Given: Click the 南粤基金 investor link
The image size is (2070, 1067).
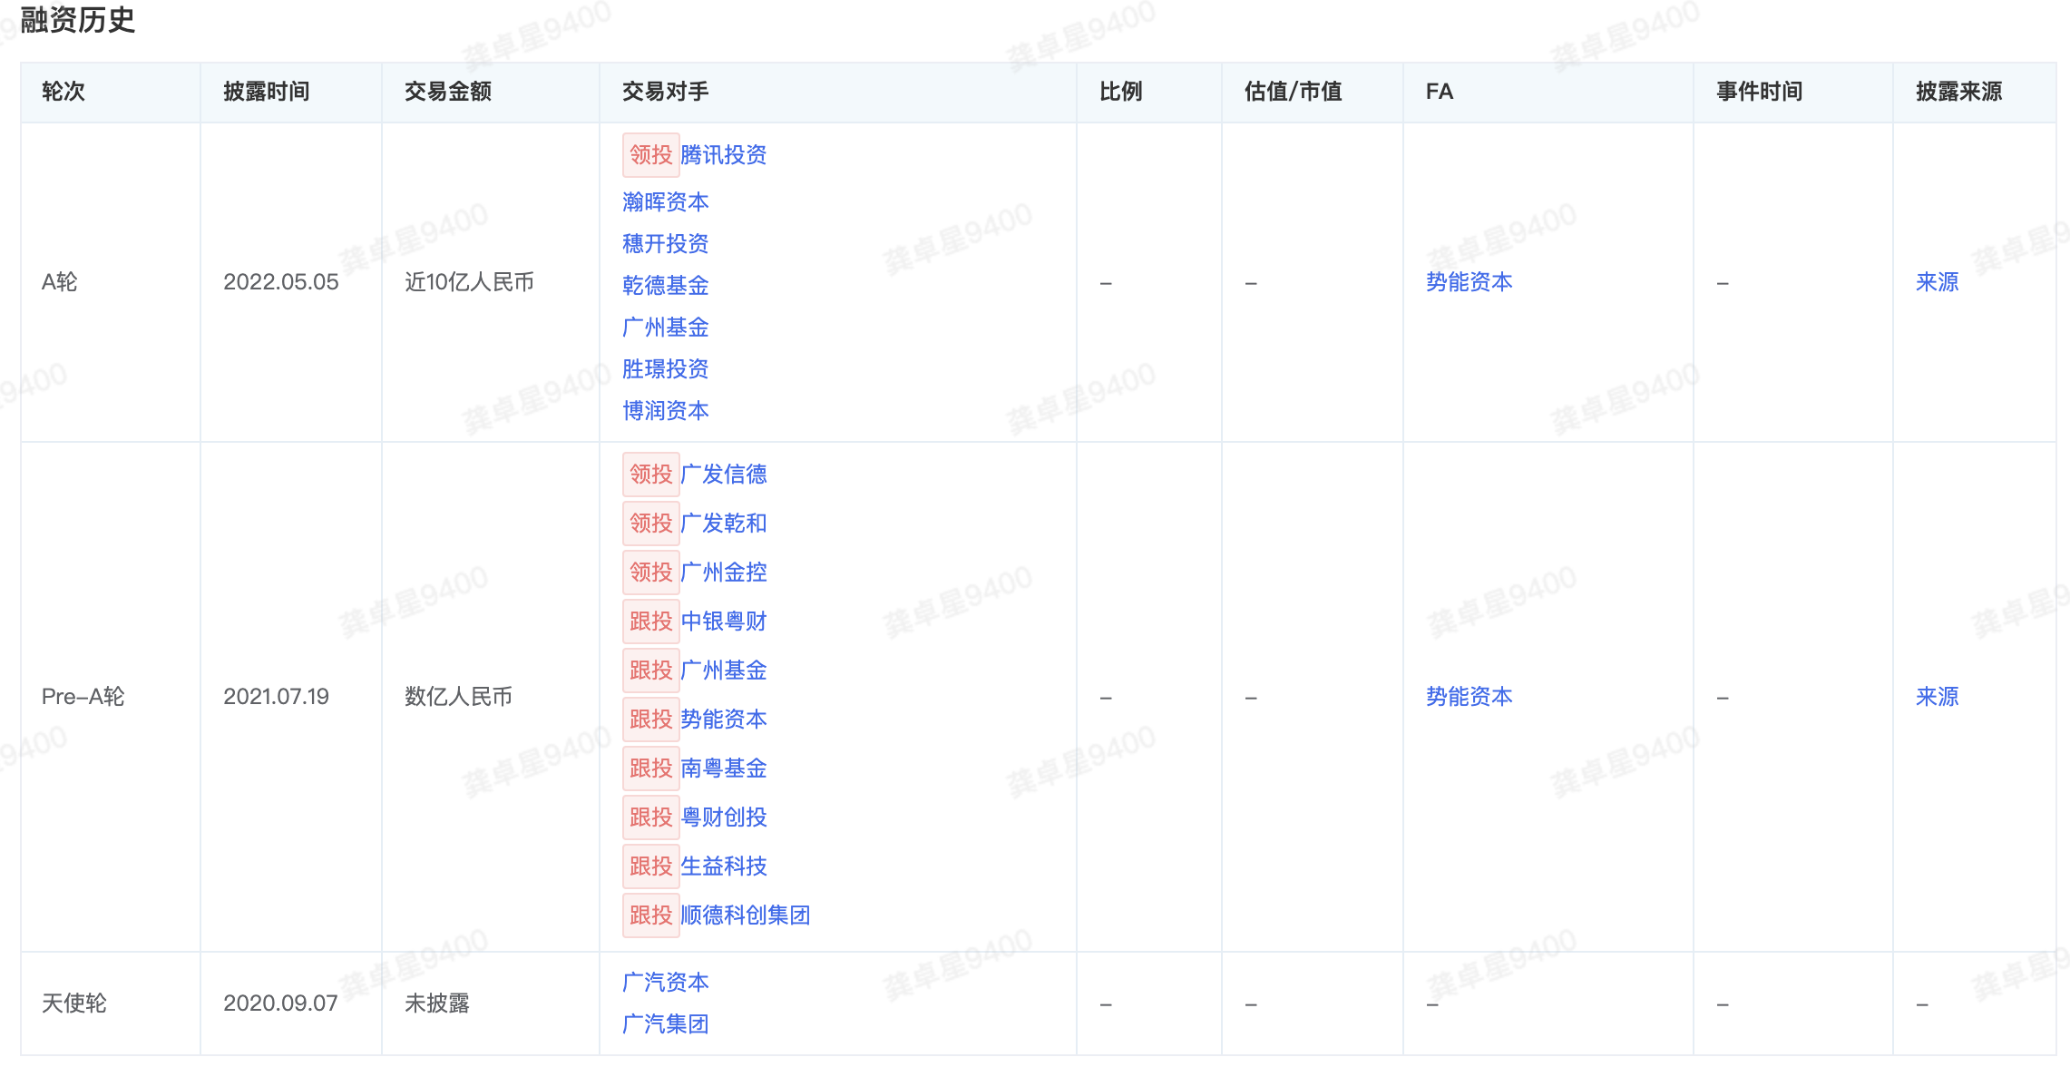Looking at the screenshot, I should 723,768.
